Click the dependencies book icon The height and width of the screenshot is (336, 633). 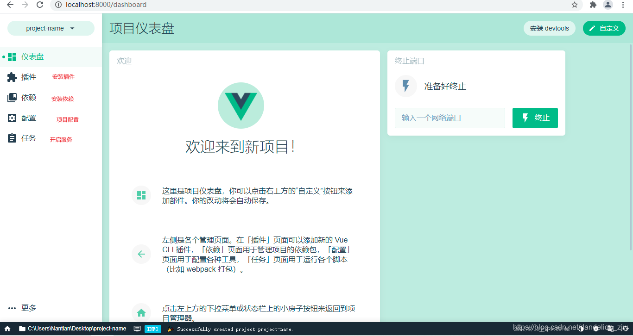(12, 98)
